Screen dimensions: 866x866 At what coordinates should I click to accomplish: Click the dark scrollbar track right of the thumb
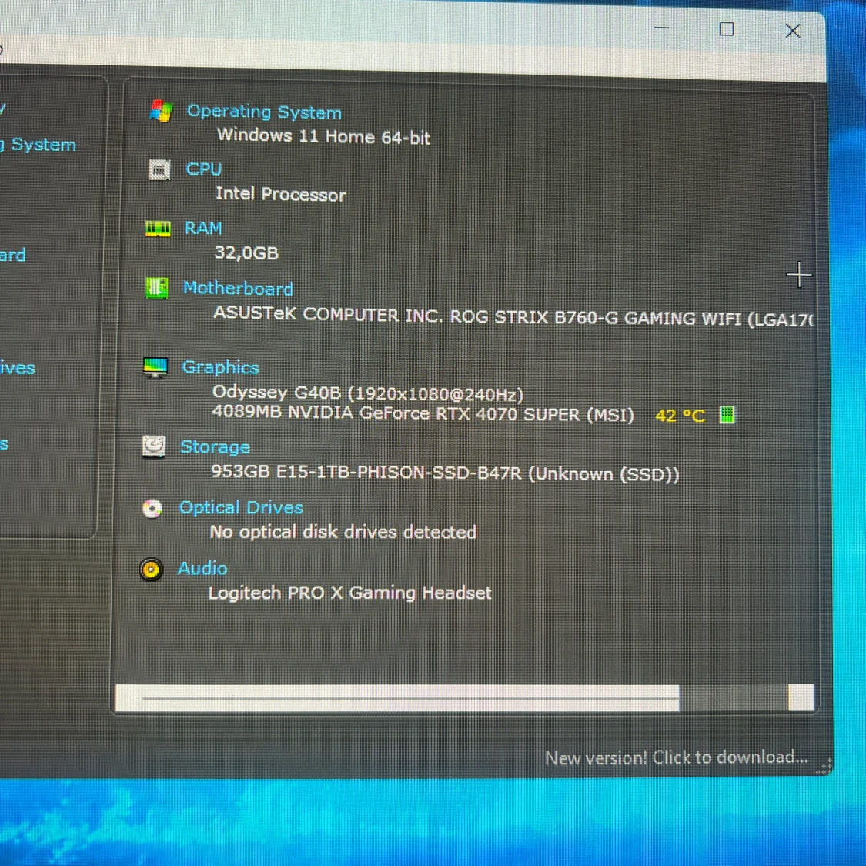click(x=734, y=697)
